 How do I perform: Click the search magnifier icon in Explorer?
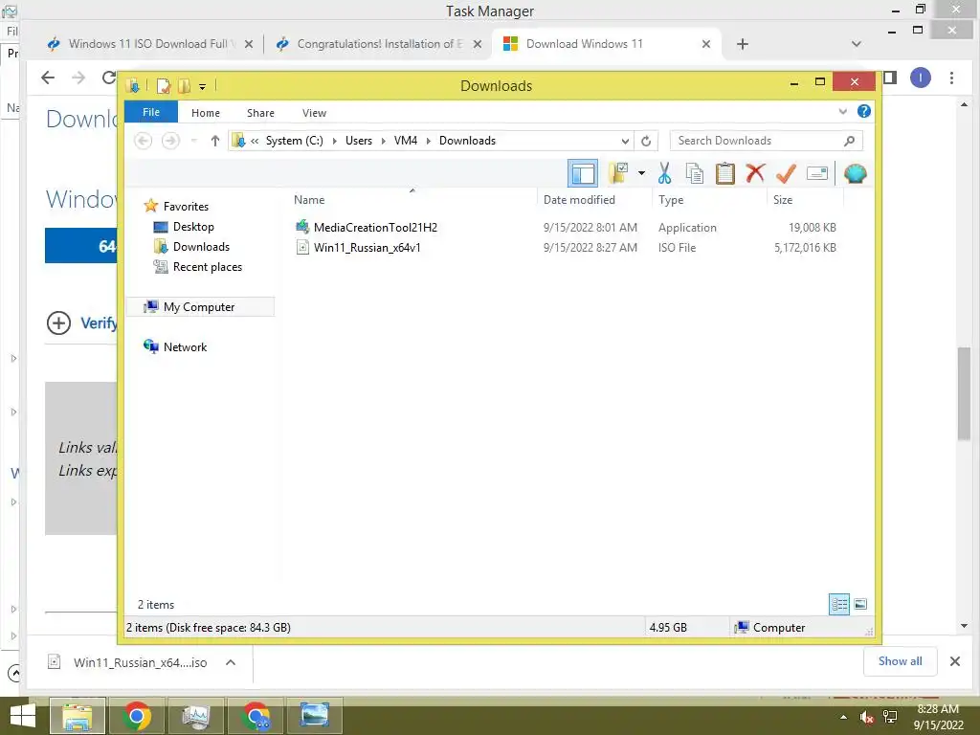(x=849, y=141)
